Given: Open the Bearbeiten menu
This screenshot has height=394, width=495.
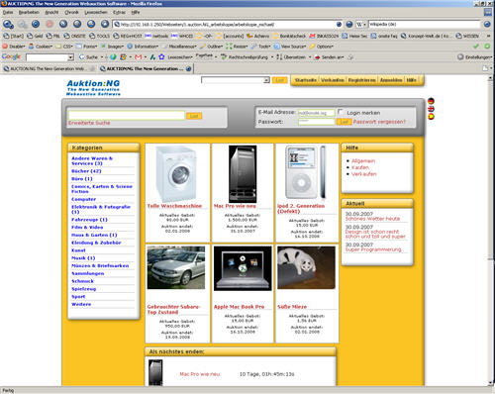Looking at the screenshot, I should 29,12.
